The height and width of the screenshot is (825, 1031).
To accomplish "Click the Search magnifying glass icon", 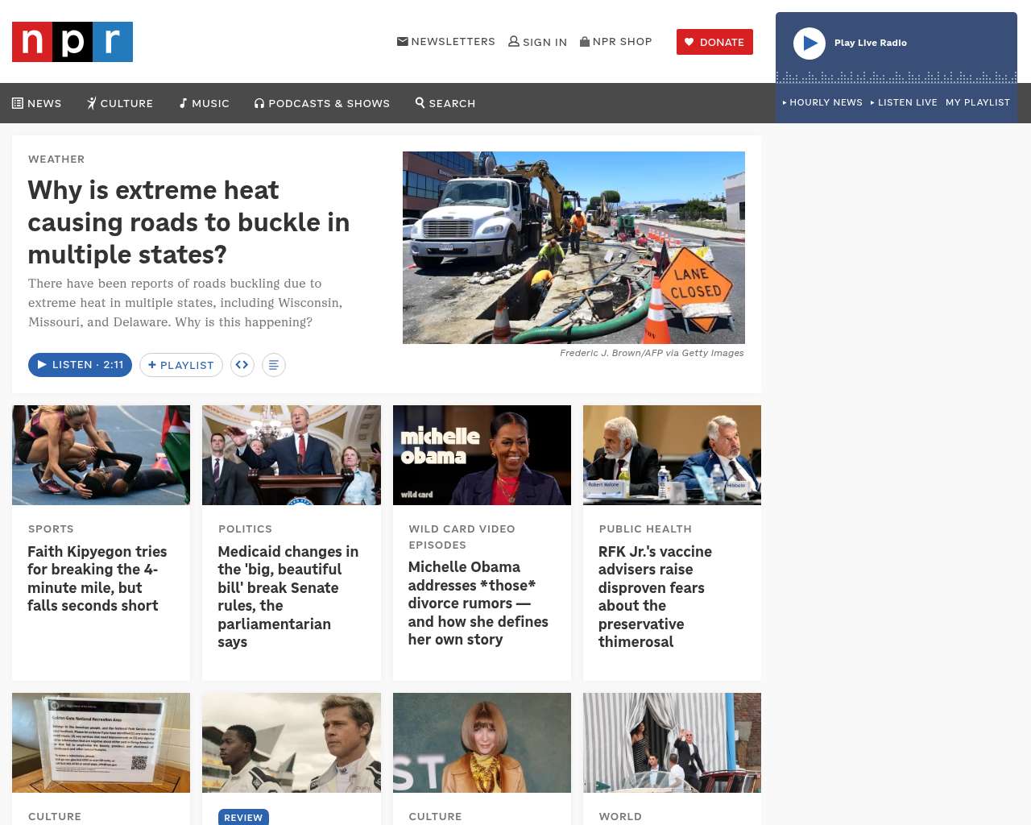I will tap(420, 102).
